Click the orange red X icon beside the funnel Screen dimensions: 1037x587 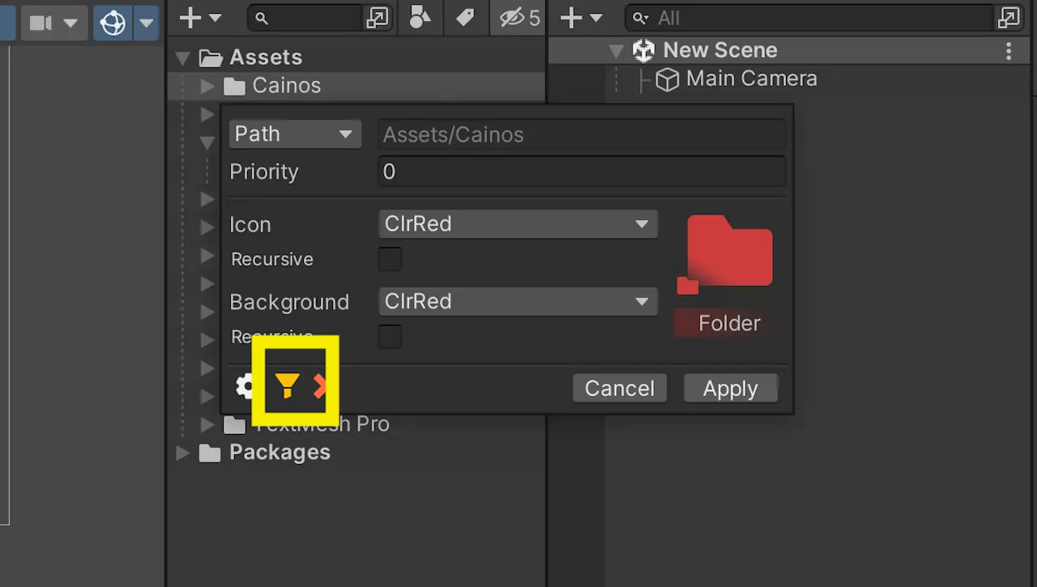320,386
